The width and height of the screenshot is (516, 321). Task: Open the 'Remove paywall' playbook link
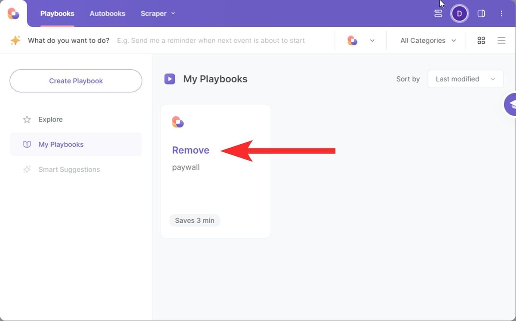190,150
